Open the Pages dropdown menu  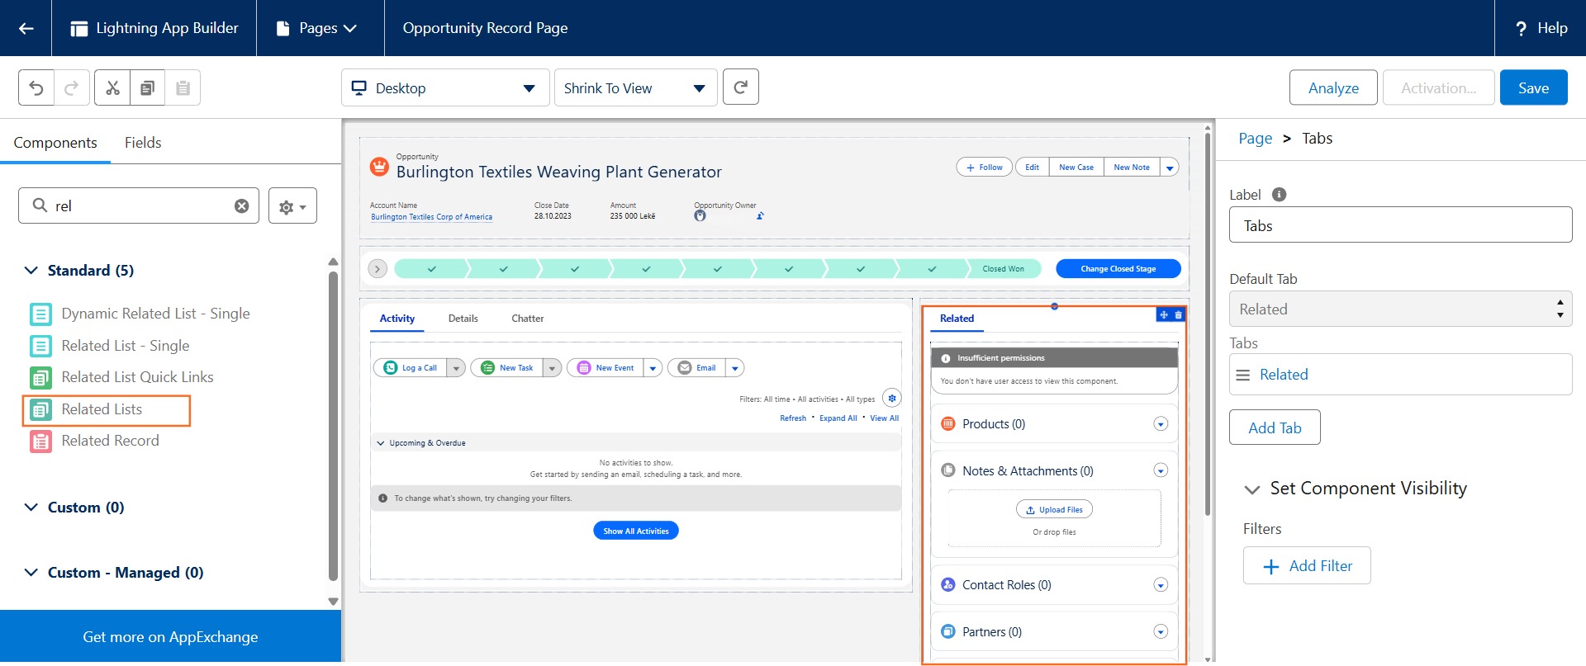coord(317,28)
